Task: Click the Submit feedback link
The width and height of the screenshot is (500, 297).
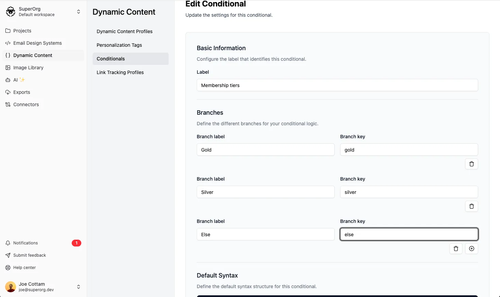Action: (29, 255)
